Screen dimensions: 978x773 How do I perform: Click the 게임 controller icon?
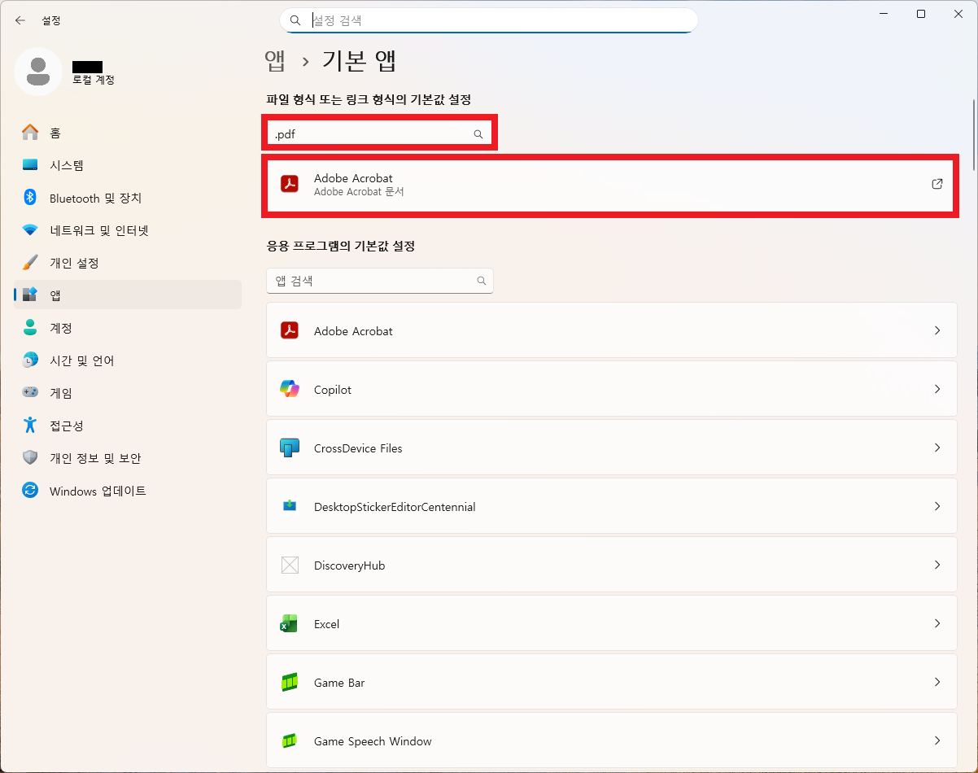(x=30, y=392)
